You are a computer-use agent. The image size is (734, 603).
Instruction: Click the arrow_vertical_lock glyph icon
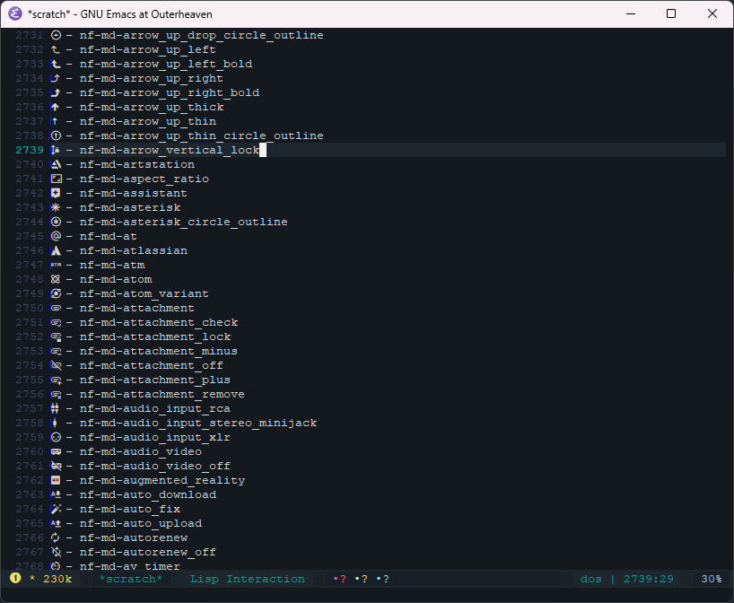tap(56, 150)
